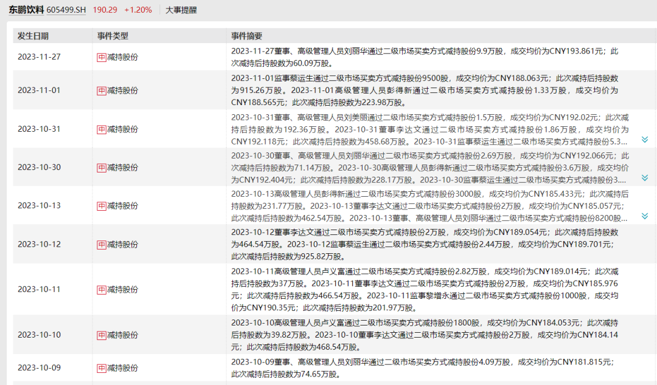Click 减持股份 text in the 2023-10-09 row
Image resolution: width=657 pixels, height=385 pixels.
[x=122, y=368]
